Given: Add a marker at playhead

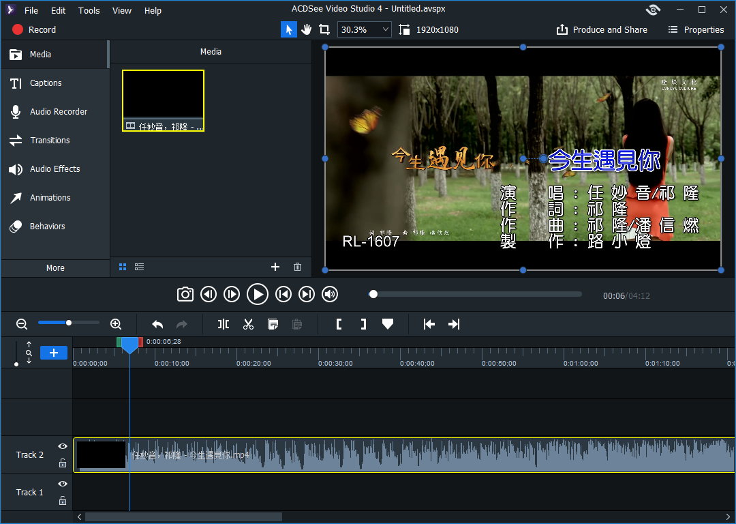Looking at the screenshot, I should point(388,324).
